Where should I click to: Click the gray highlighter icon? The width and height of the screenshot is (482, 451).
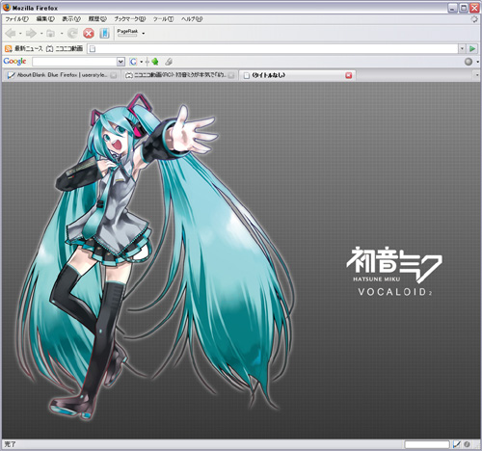pyautogui.click(x=169, y=62)
